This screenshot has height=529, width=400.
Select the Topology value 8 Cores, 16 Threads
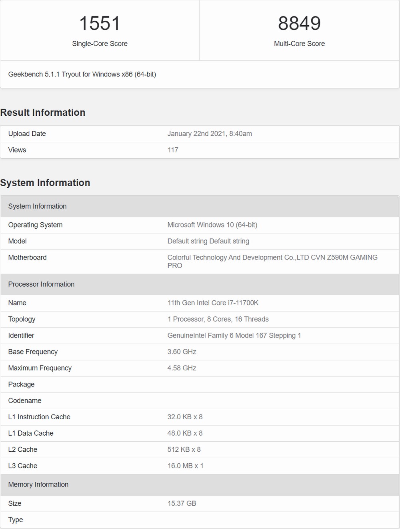218,319
